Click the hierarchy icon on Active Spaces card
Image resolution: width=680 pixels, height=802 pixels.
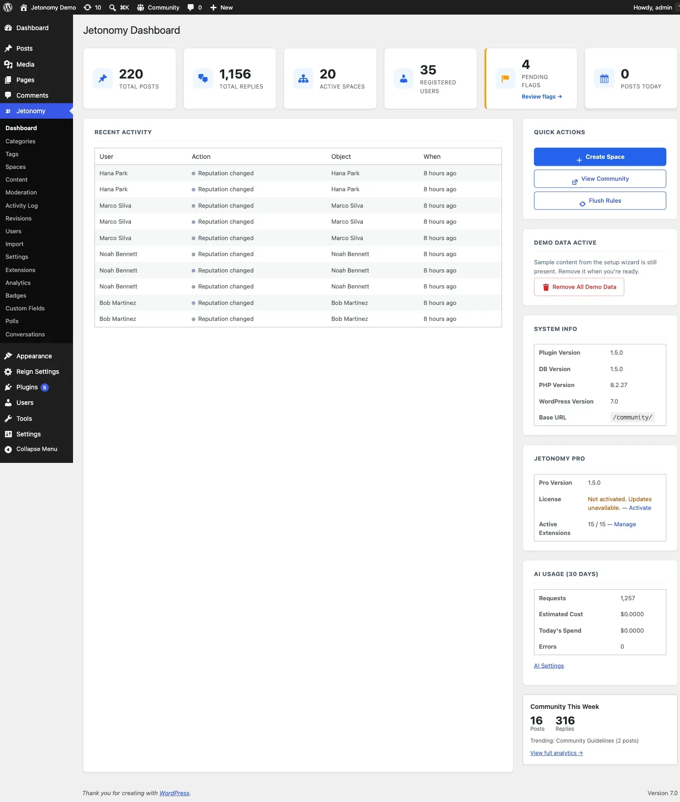303,79
